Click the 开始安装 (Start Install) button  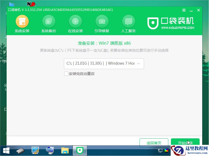click(x=185, y=143)
